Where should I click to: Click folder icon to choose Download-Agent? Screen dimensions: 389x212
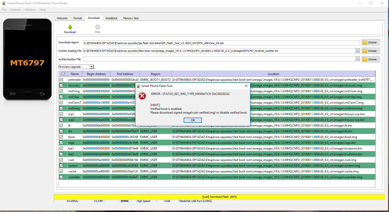point(365,43)
